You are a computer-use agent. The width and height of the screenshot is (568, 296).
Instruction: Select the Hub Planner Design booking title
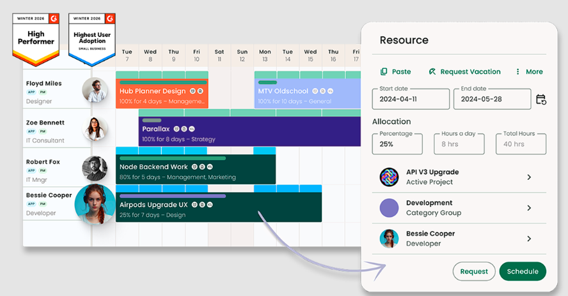[x=152, y=91]
